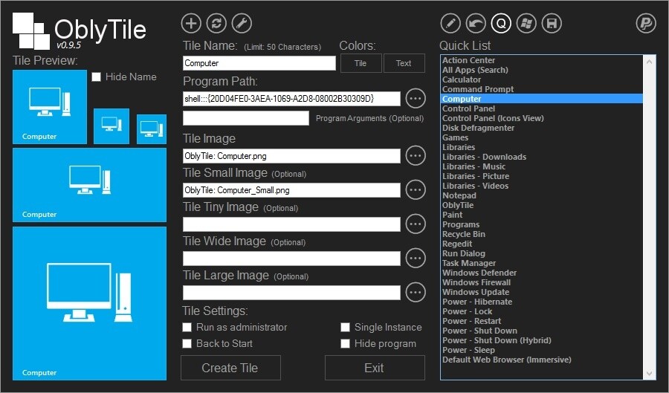Click the refresh arrows icon

click(x=216, y=23)
